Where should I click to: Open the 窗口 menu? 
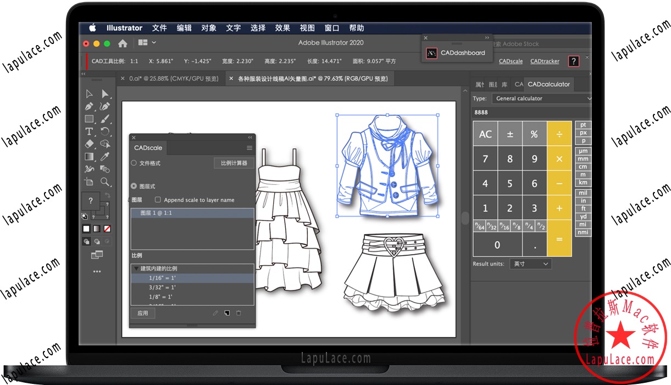[x=332, y=28]
